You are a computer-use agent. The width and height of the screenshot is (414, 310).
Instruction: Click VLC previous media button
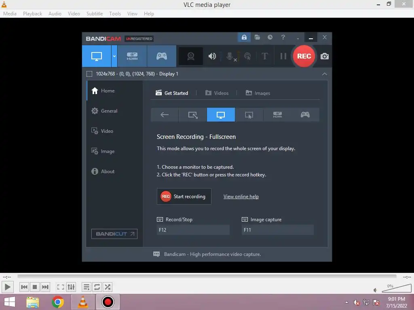pos(24,287)
